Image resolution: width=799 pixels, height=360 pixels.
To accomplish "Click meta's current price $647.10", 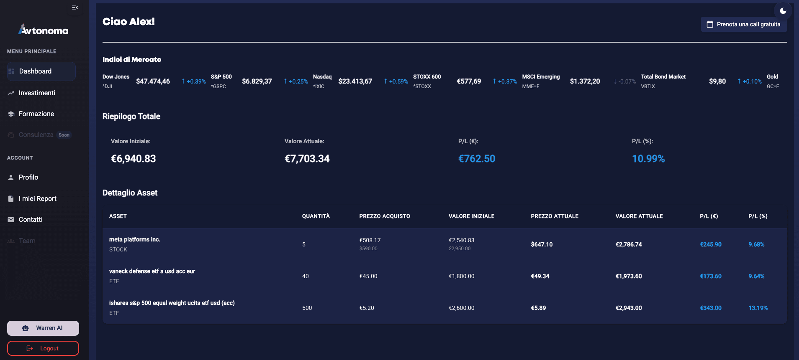I will (x=542, y=244).
